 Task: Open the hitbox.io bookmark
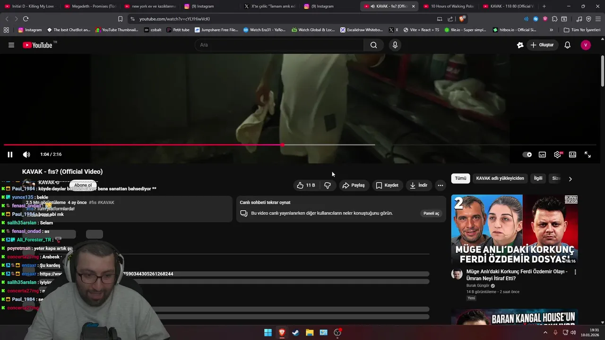[514, 30]
